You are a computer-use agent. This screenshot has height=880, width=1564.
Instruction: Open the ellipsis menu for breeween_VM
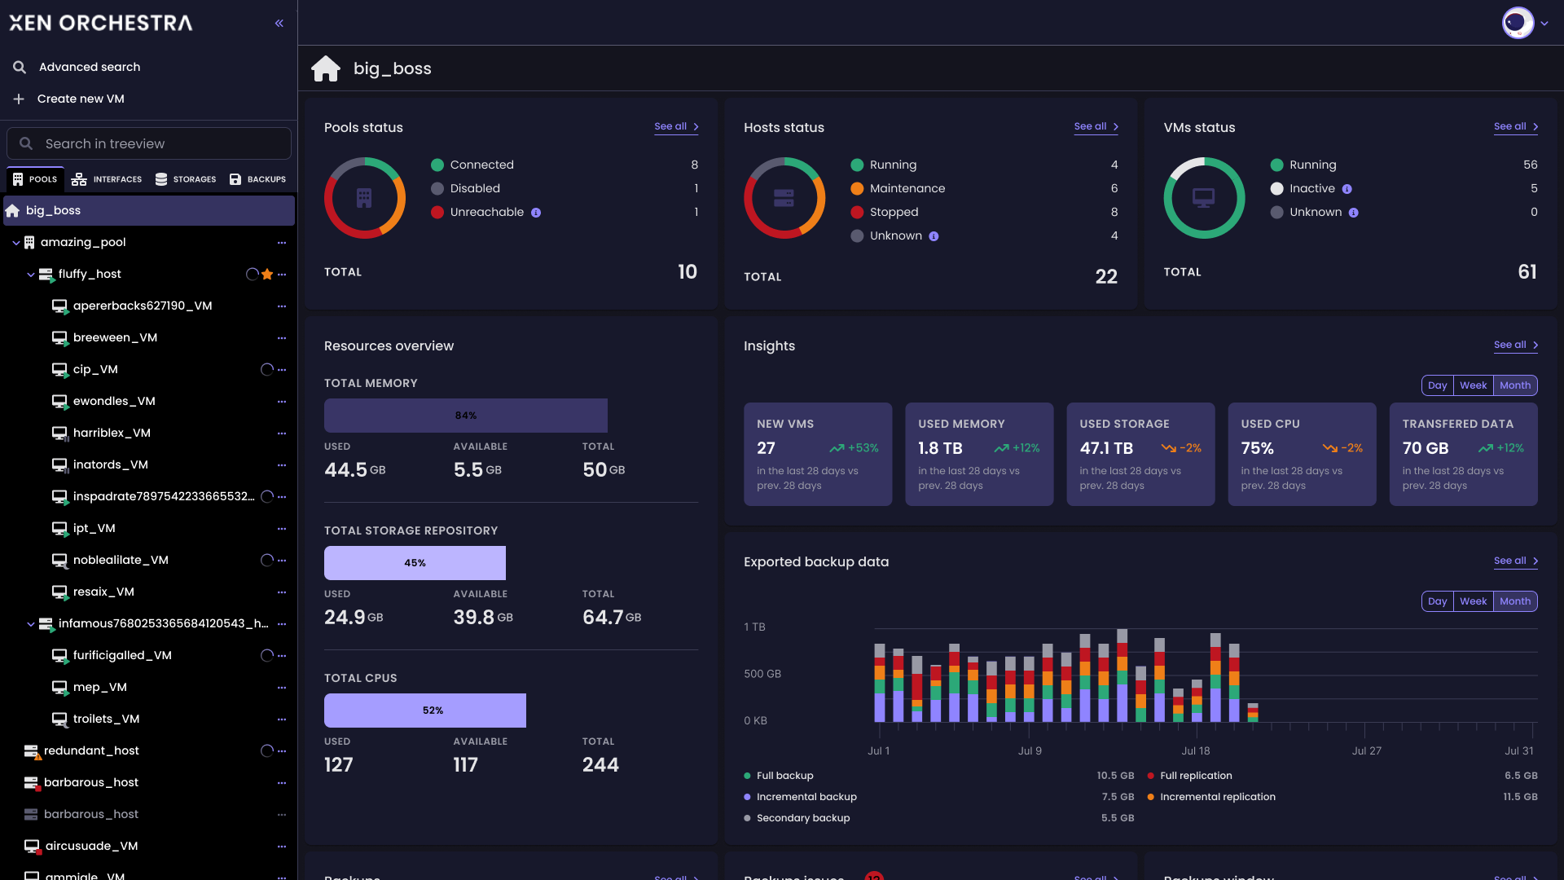pos(282,338)
